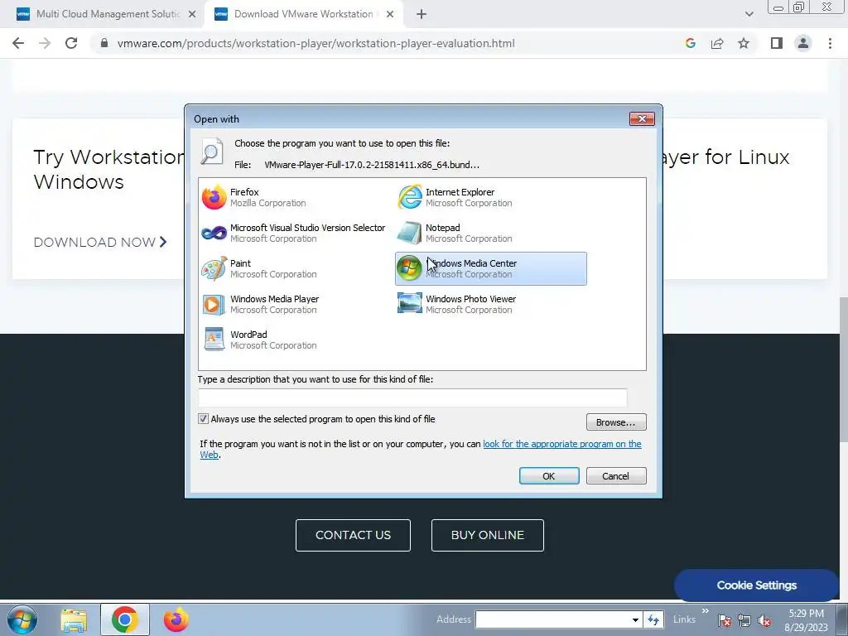Click the vmware.com address bar URL
The width and height of the screenshot is (848, 636).
coord(316,43)
